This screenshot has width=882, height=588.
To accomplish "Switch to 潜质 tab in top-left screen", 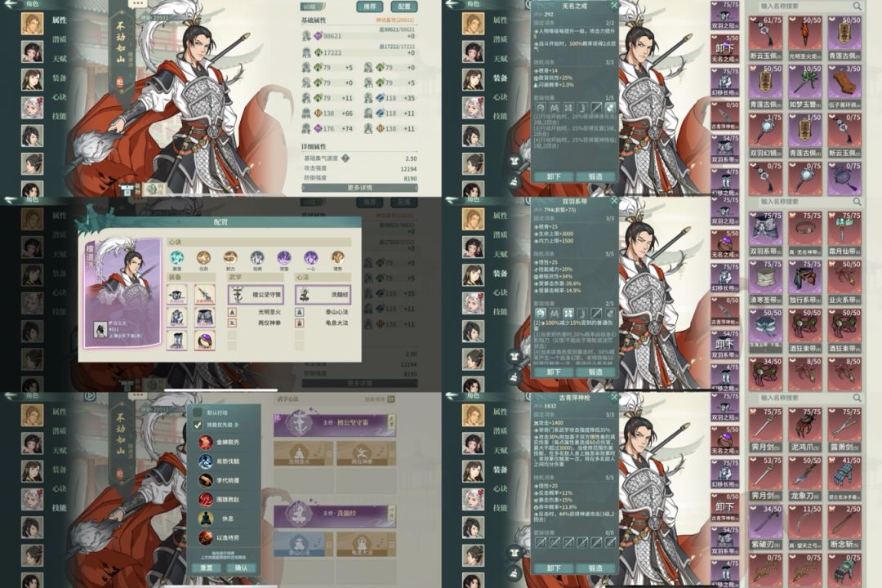I will coord(59,39).
